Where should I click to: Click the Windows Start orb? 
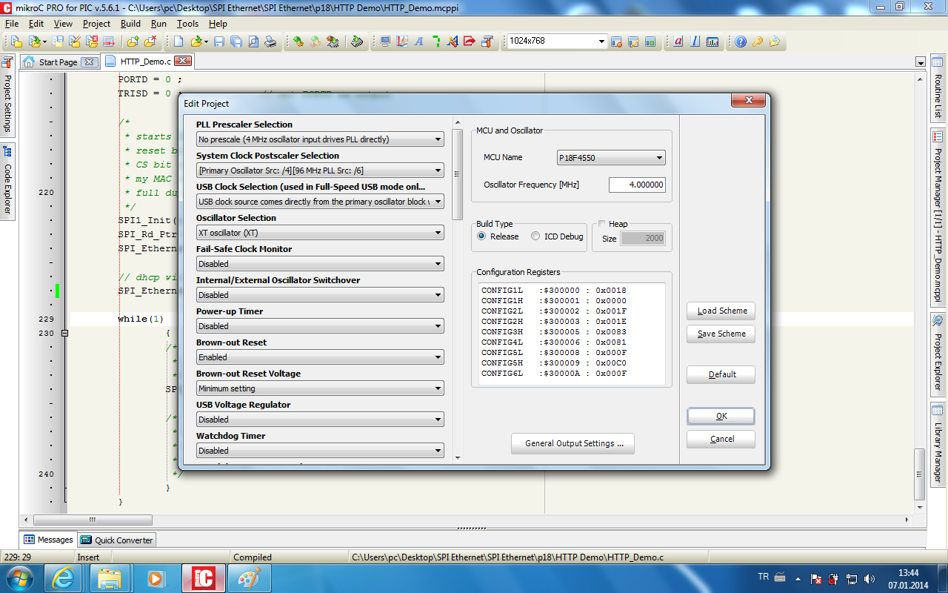click(19, 577)
